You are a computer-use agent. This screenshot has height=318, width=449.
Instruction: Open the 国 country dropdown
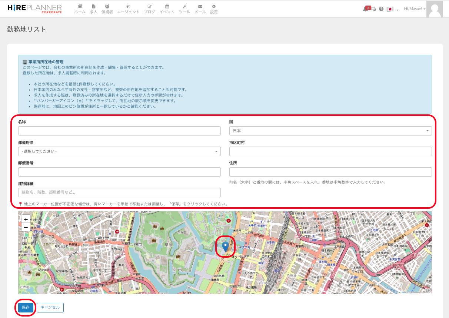330,131
